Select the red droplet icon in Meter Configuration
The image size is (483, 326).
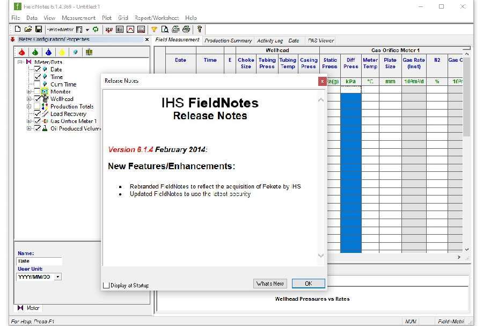(22, 52)
